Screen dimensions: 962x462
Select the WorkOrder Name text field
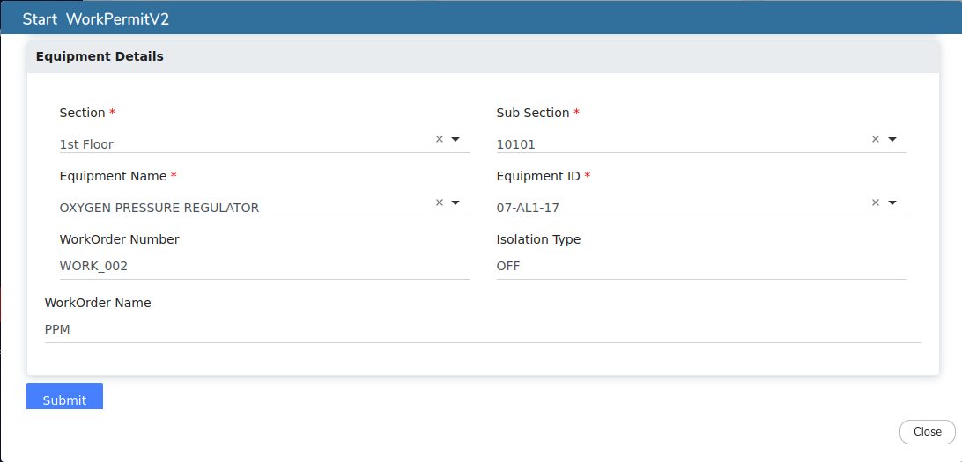pos(482,329)
